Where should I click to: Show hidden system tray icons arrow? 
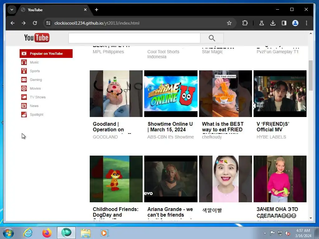click(x=265, y=233)
